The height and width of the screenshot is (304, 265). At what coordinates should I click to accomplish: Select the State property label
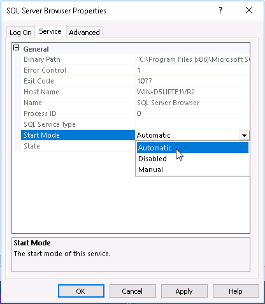coord(32,146)
